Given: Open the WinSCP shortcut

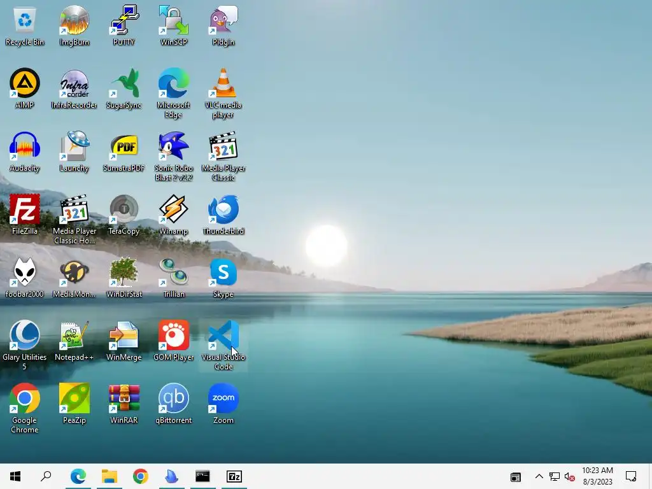Looking at the screenshot, I should 174,25.
